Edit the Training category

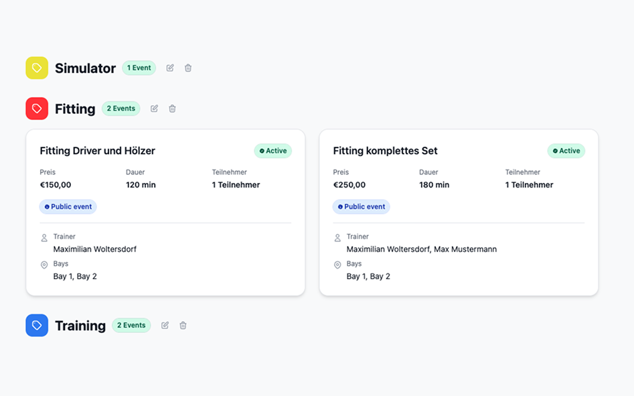click(165, 325)
